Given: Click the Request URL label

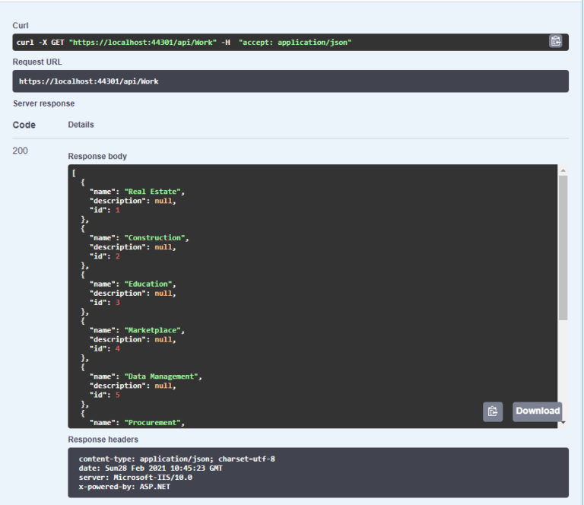Looking at the screenshot, I should (37, 62).
